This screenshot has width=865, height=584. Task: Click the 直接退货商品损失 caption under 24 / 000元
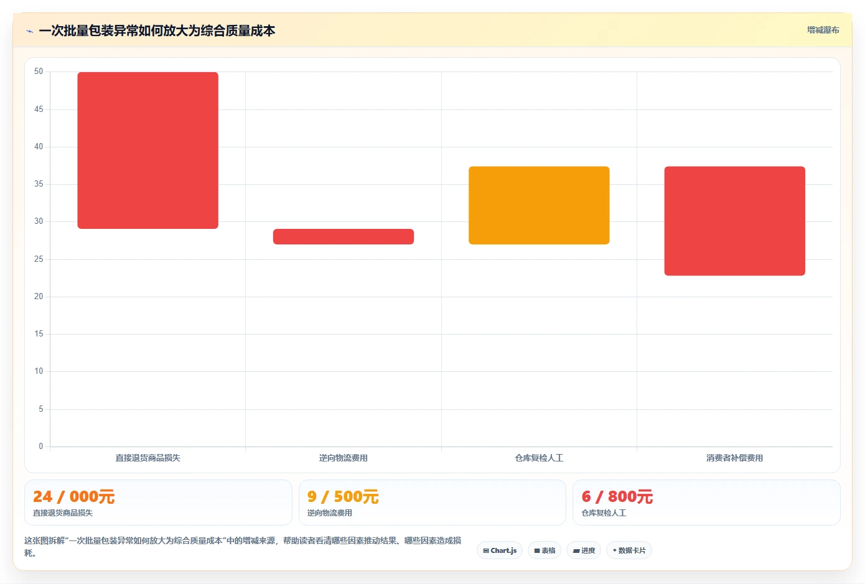63,513
